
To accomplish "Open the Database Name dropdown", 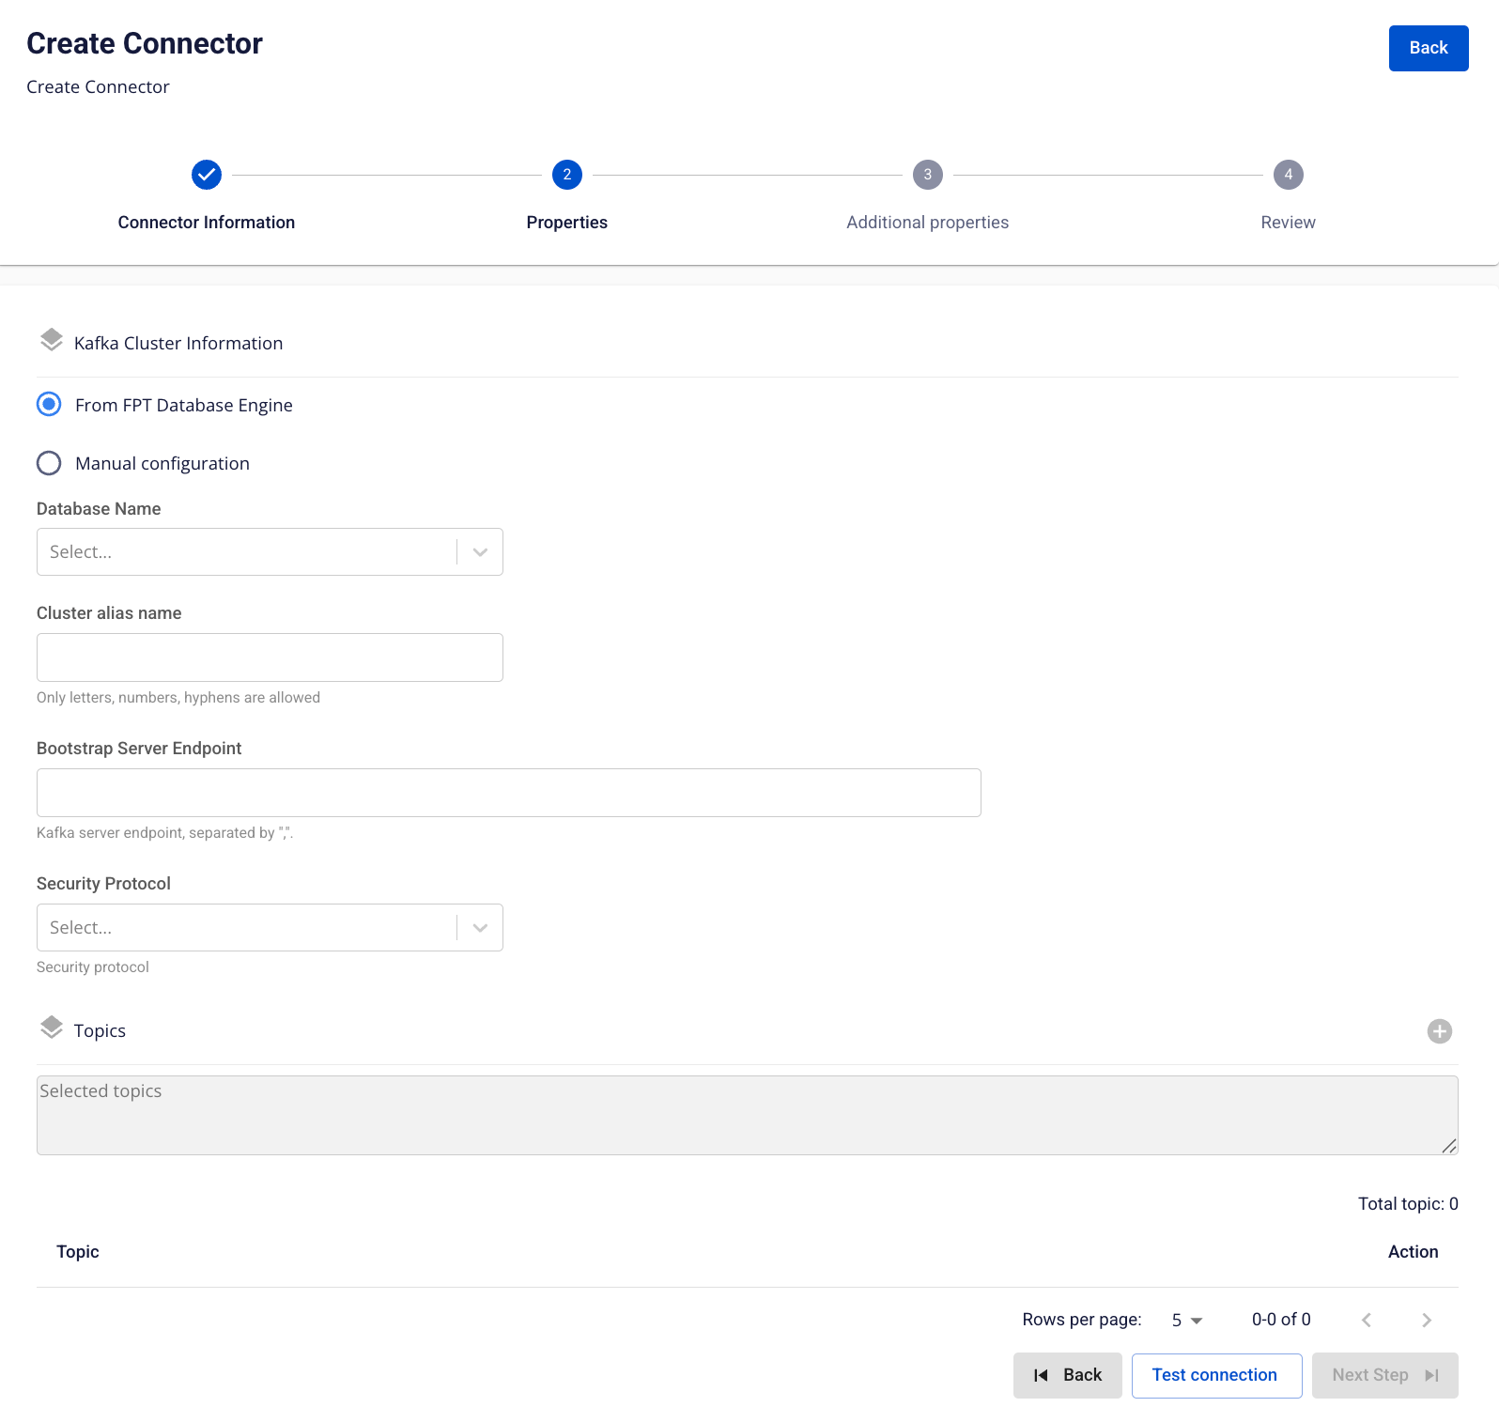I will click(x=270, y=551).
